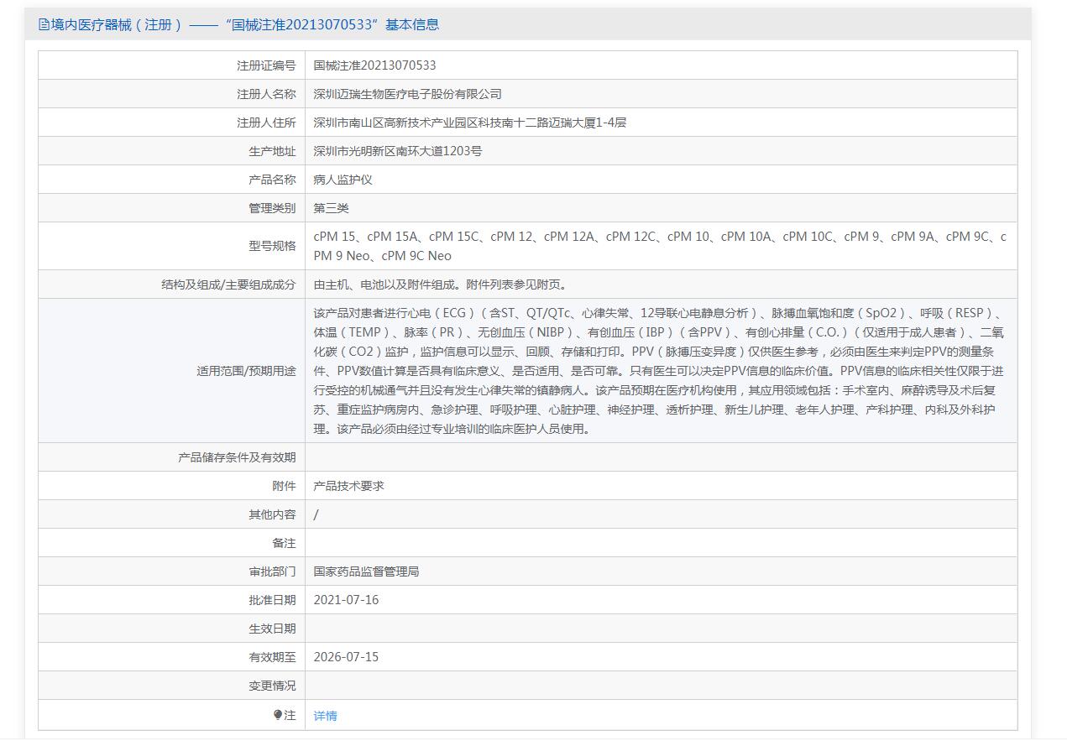Image resolution: width=1067 pixels, height=741 pixels.
Task: Select expiry date 2026-07-15
Action: click(x=346, y=657)
